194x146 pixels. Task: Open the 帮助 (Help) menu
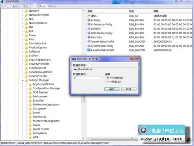click(x=52, y=6)
